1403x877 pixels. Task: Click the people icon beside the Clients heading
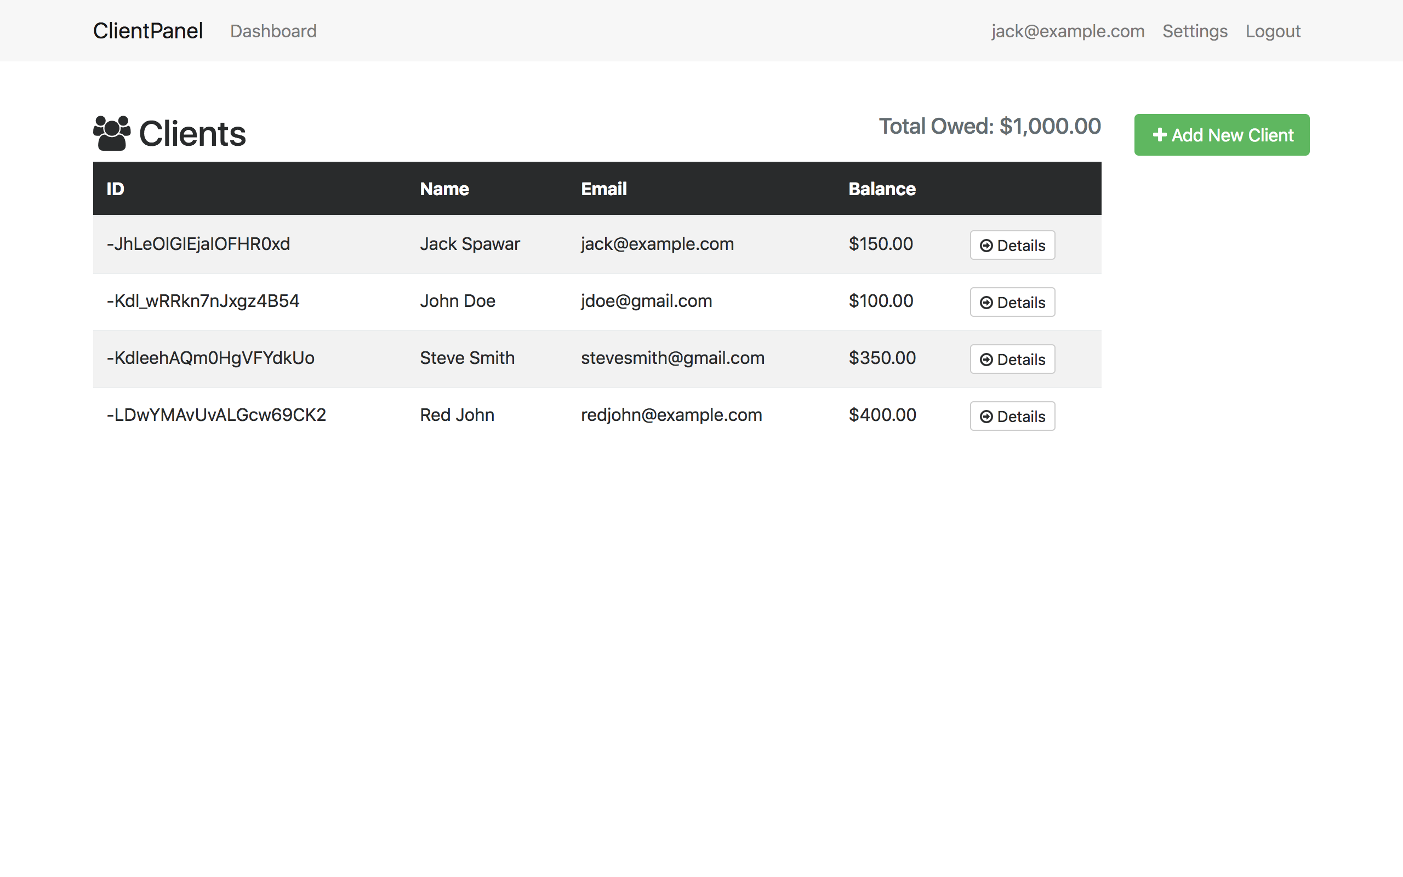pos(112,133)
